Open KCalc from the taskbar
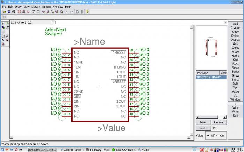This screenshot has height=152, width=244. click(144, 150)
